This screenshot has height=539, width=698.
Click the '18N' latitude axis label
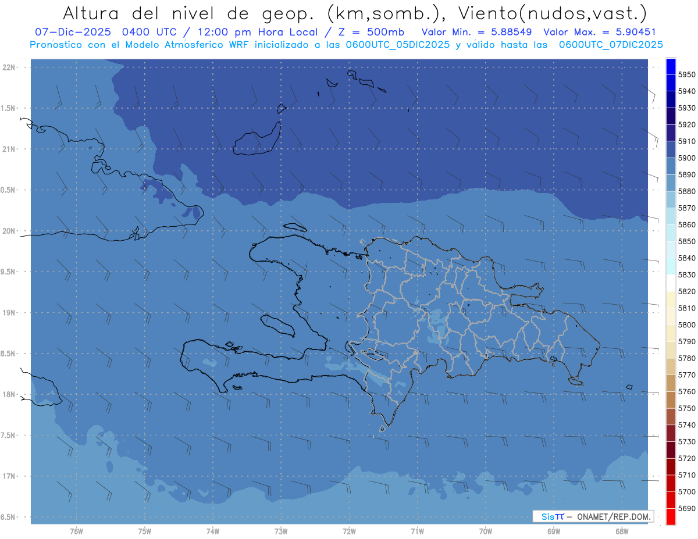[x=9, y=395]
